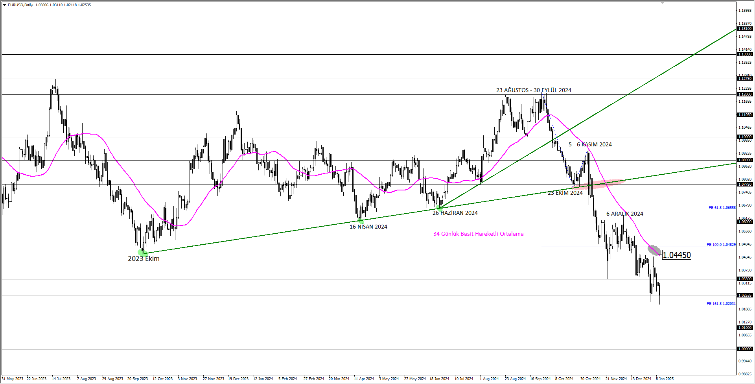Viewport: 755px width, 384px height.
Task: Click the 'FE 100.0 1.04829' Fibonacci label
Action: point(721,244)
